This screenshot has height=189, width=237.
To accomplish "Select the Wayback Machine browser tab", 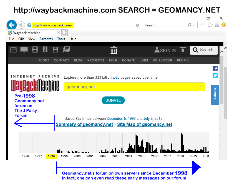I will pyautogui.click(x=34, y=33).
